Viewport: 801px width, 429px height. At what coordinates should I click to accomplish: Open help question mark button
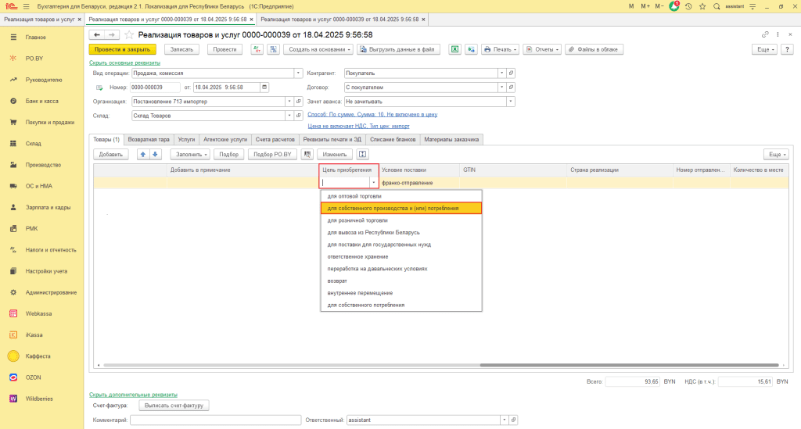[x=787, y=49]
